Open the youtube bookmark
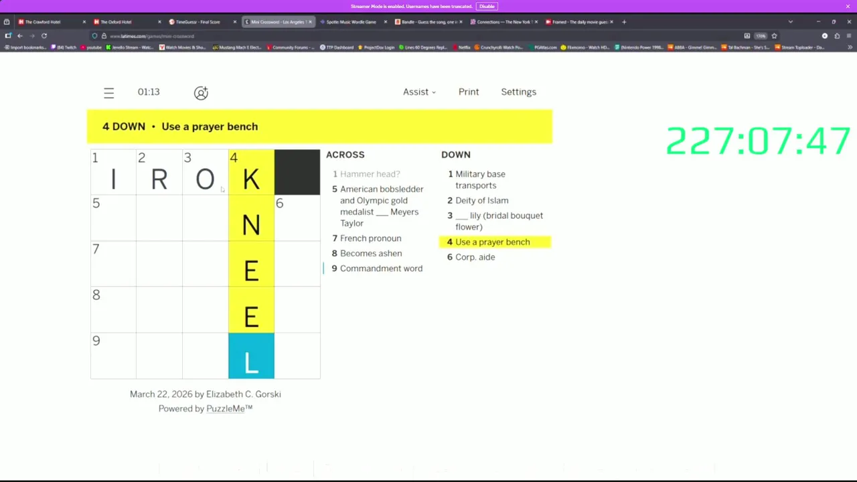Screen dimensions: 857x482 pyautogui.click(x=91, y=48)
